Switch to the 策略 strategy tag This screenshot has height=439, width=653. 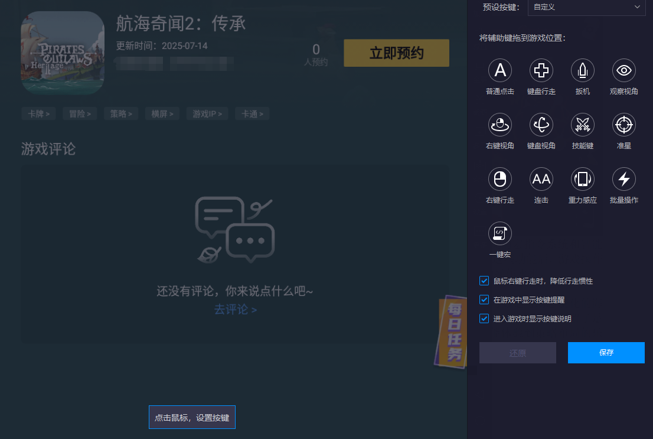(x=121, y=113)
